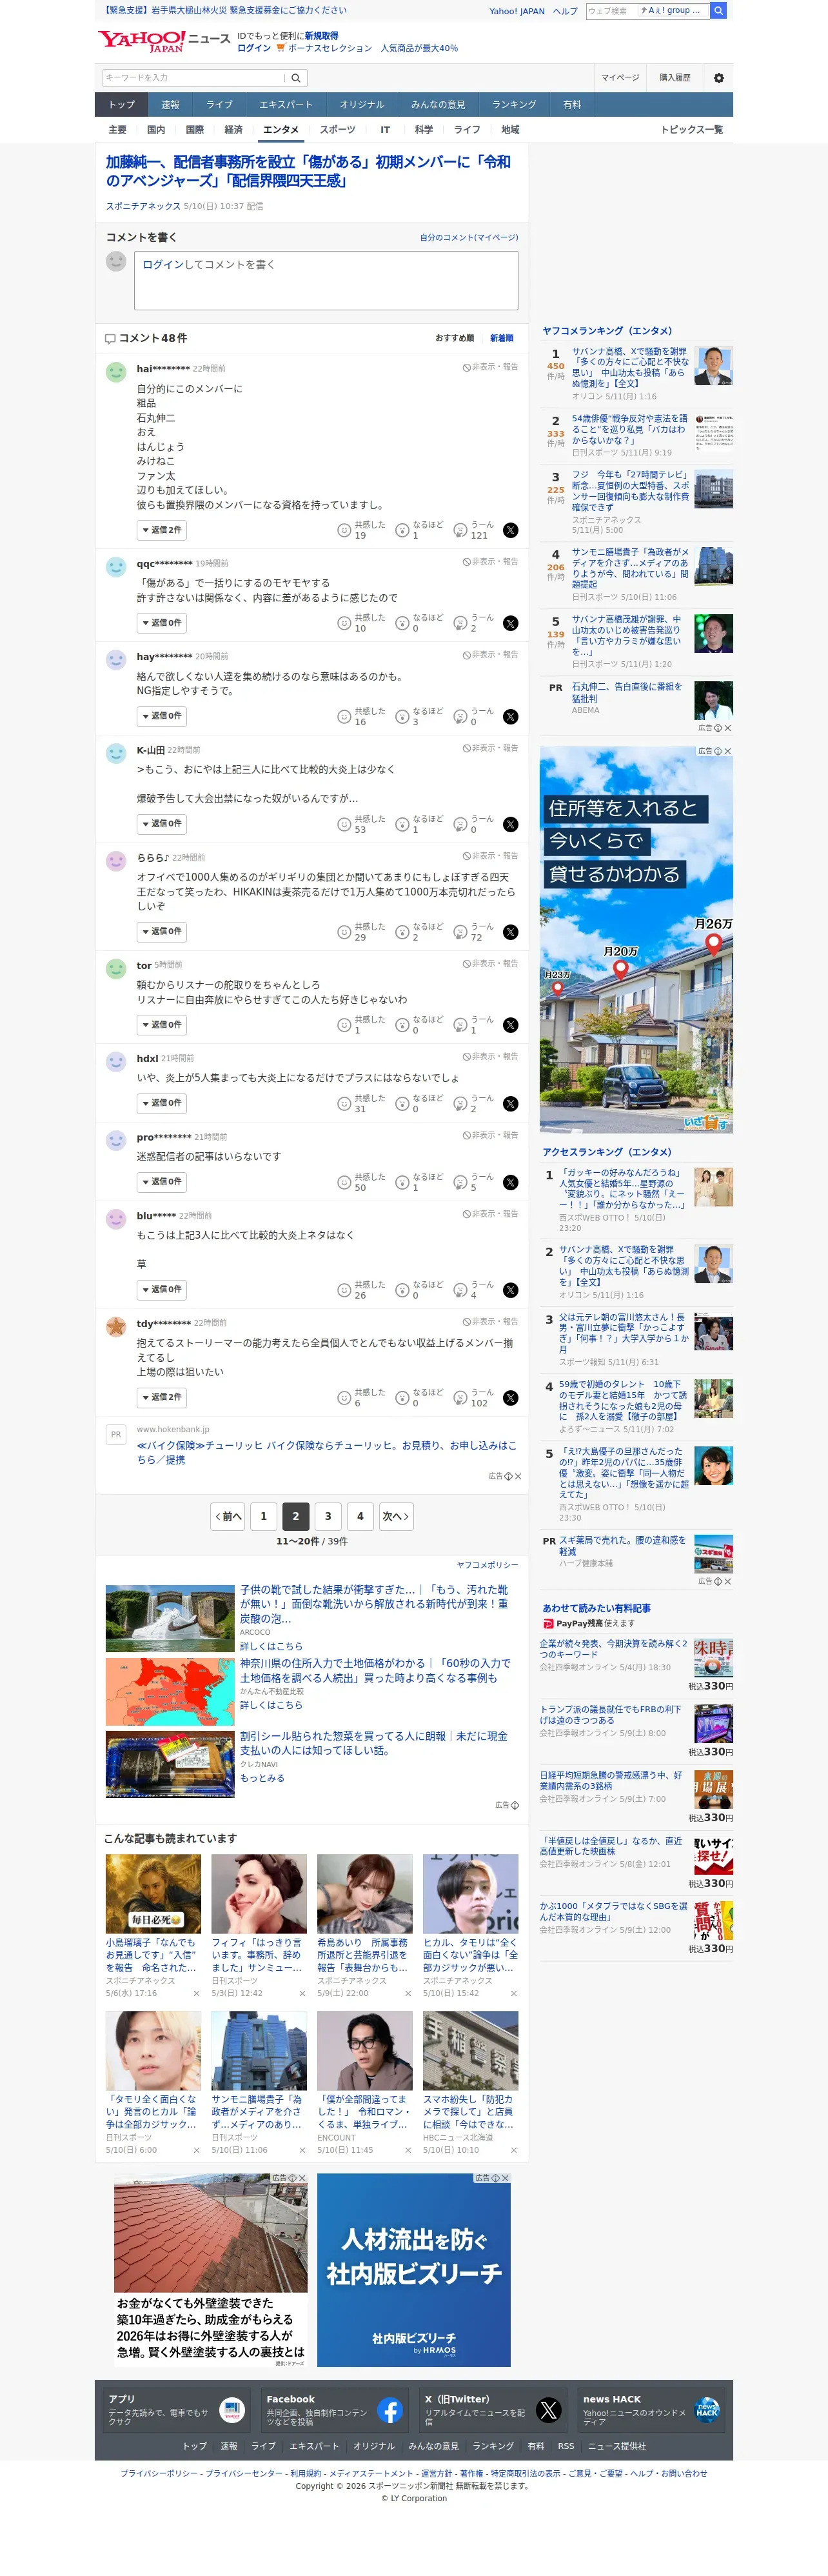Open 購入履歴 link

point(675,78)
